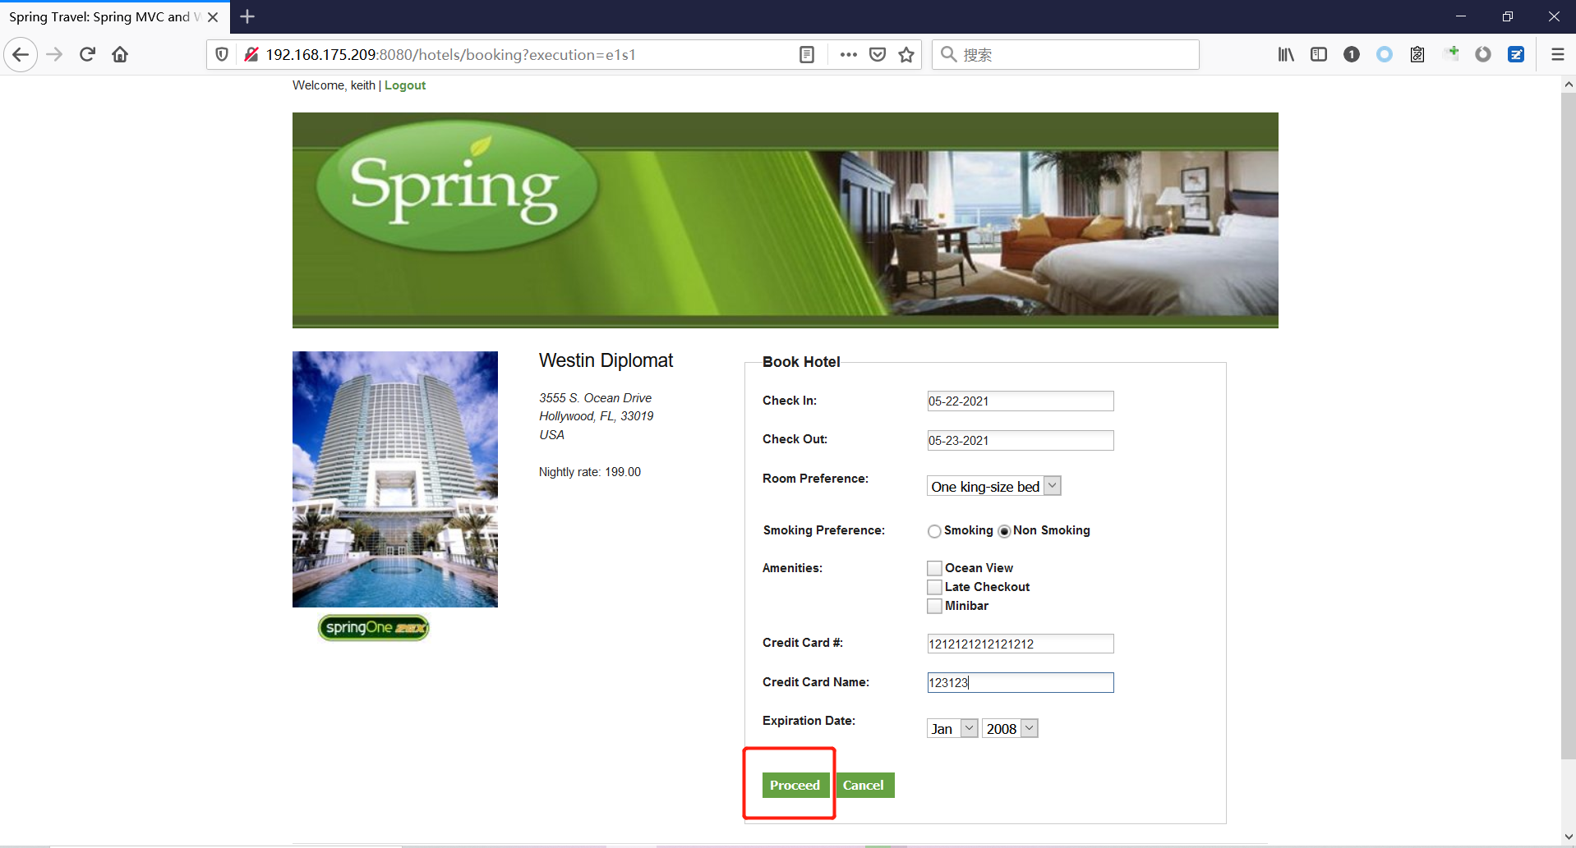This screenshot has width=1576, height=848.
Task: Click the Proceed button
Action: pyautogui.click(x=795, y=785)
